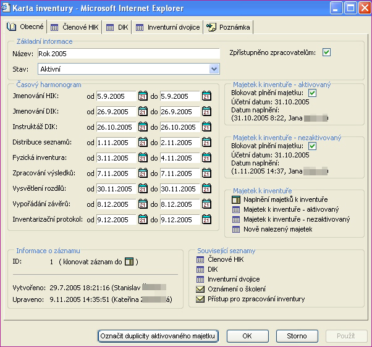Click the Nově nalezený majetek list icon
372x347 pixels.
click(x=236, y=229)
